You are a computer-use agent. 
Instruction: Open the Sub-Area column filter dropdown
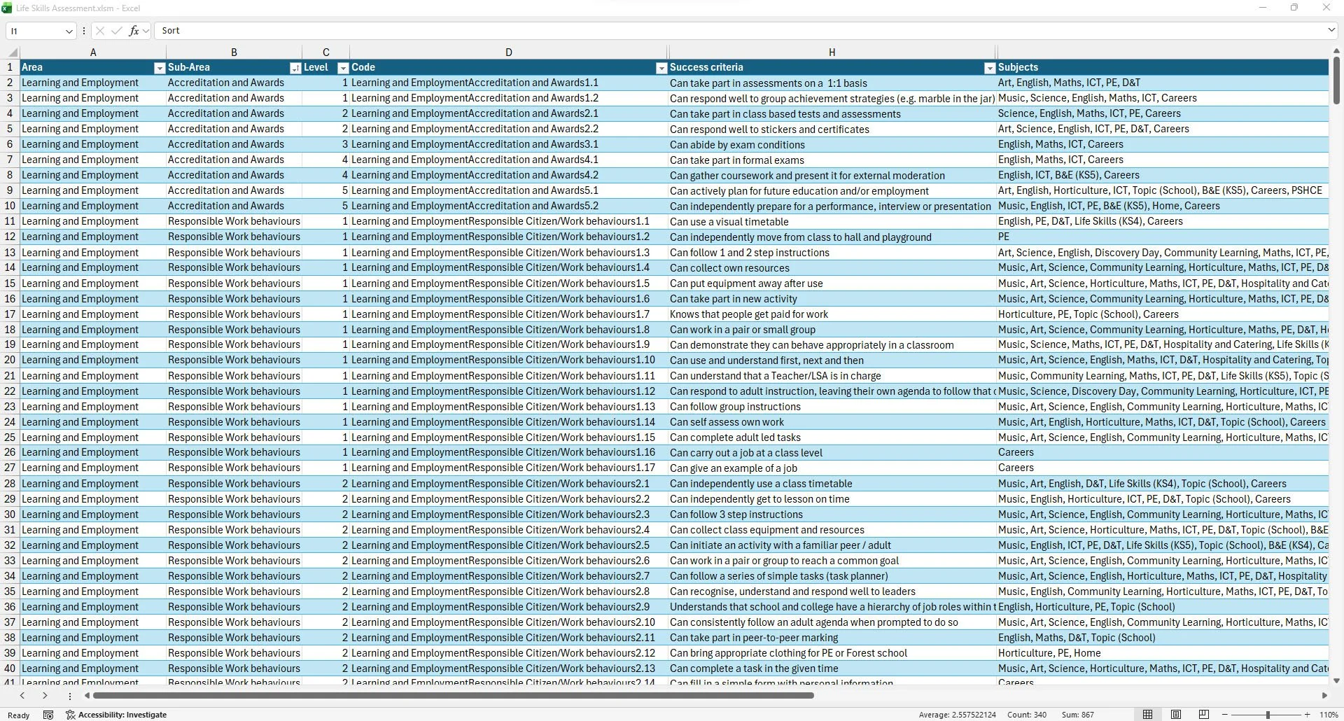coord(295,68)
